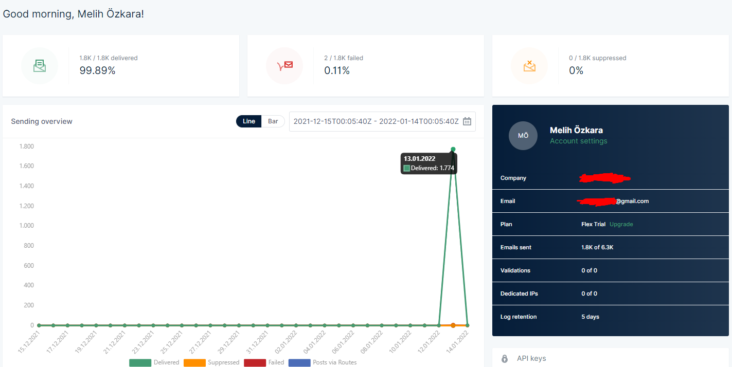Image resolution: width=732 pixels, height=367 pixels.
Task: Toggle Failed series in legend
Action: click(x=264, y=362)
